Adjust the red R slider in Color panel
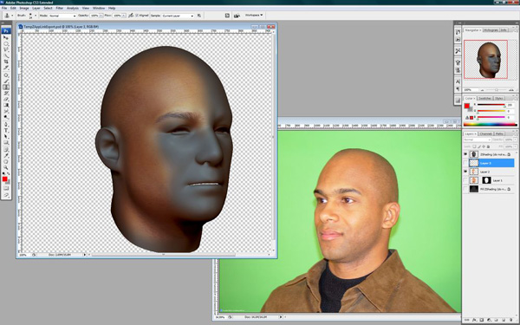 coord(491,105)
